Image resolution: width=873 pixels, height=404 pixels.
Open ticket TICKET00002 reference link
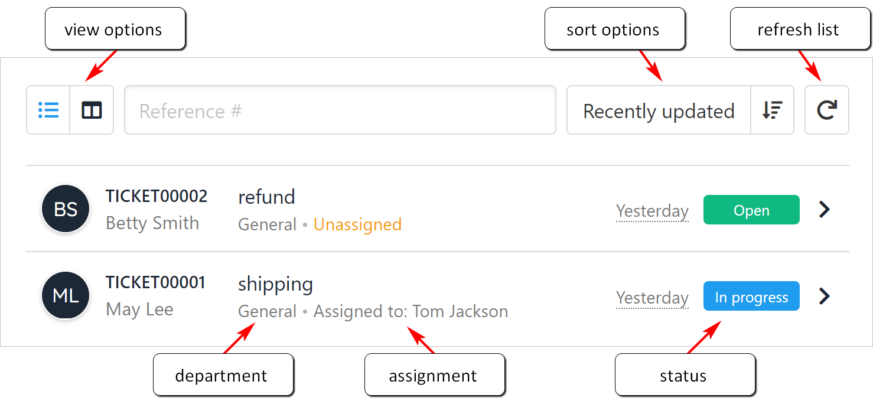tap(157, 196)
